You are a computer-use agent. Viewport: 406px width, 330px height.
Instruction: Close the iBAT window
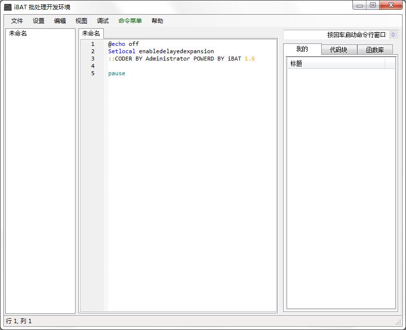click(x=391, y=5)
